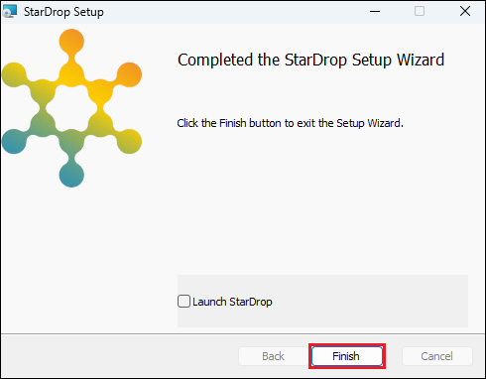Click the topmost orange node of the logo
The width and height of the screenshot is (486, 379).
[71, 42]
